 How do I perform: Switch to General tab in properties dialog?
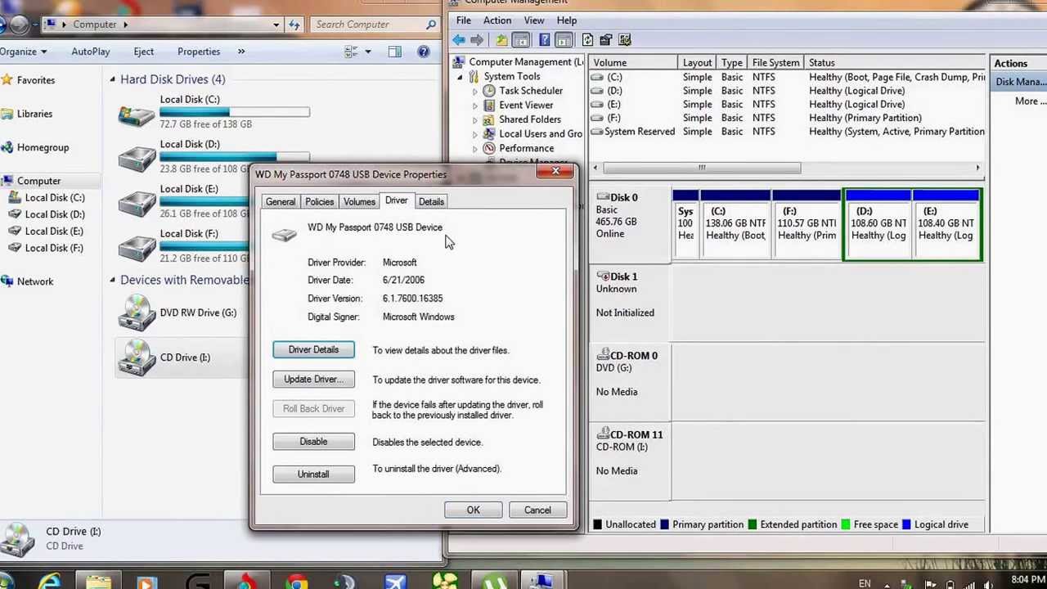(x=281, y=202)
